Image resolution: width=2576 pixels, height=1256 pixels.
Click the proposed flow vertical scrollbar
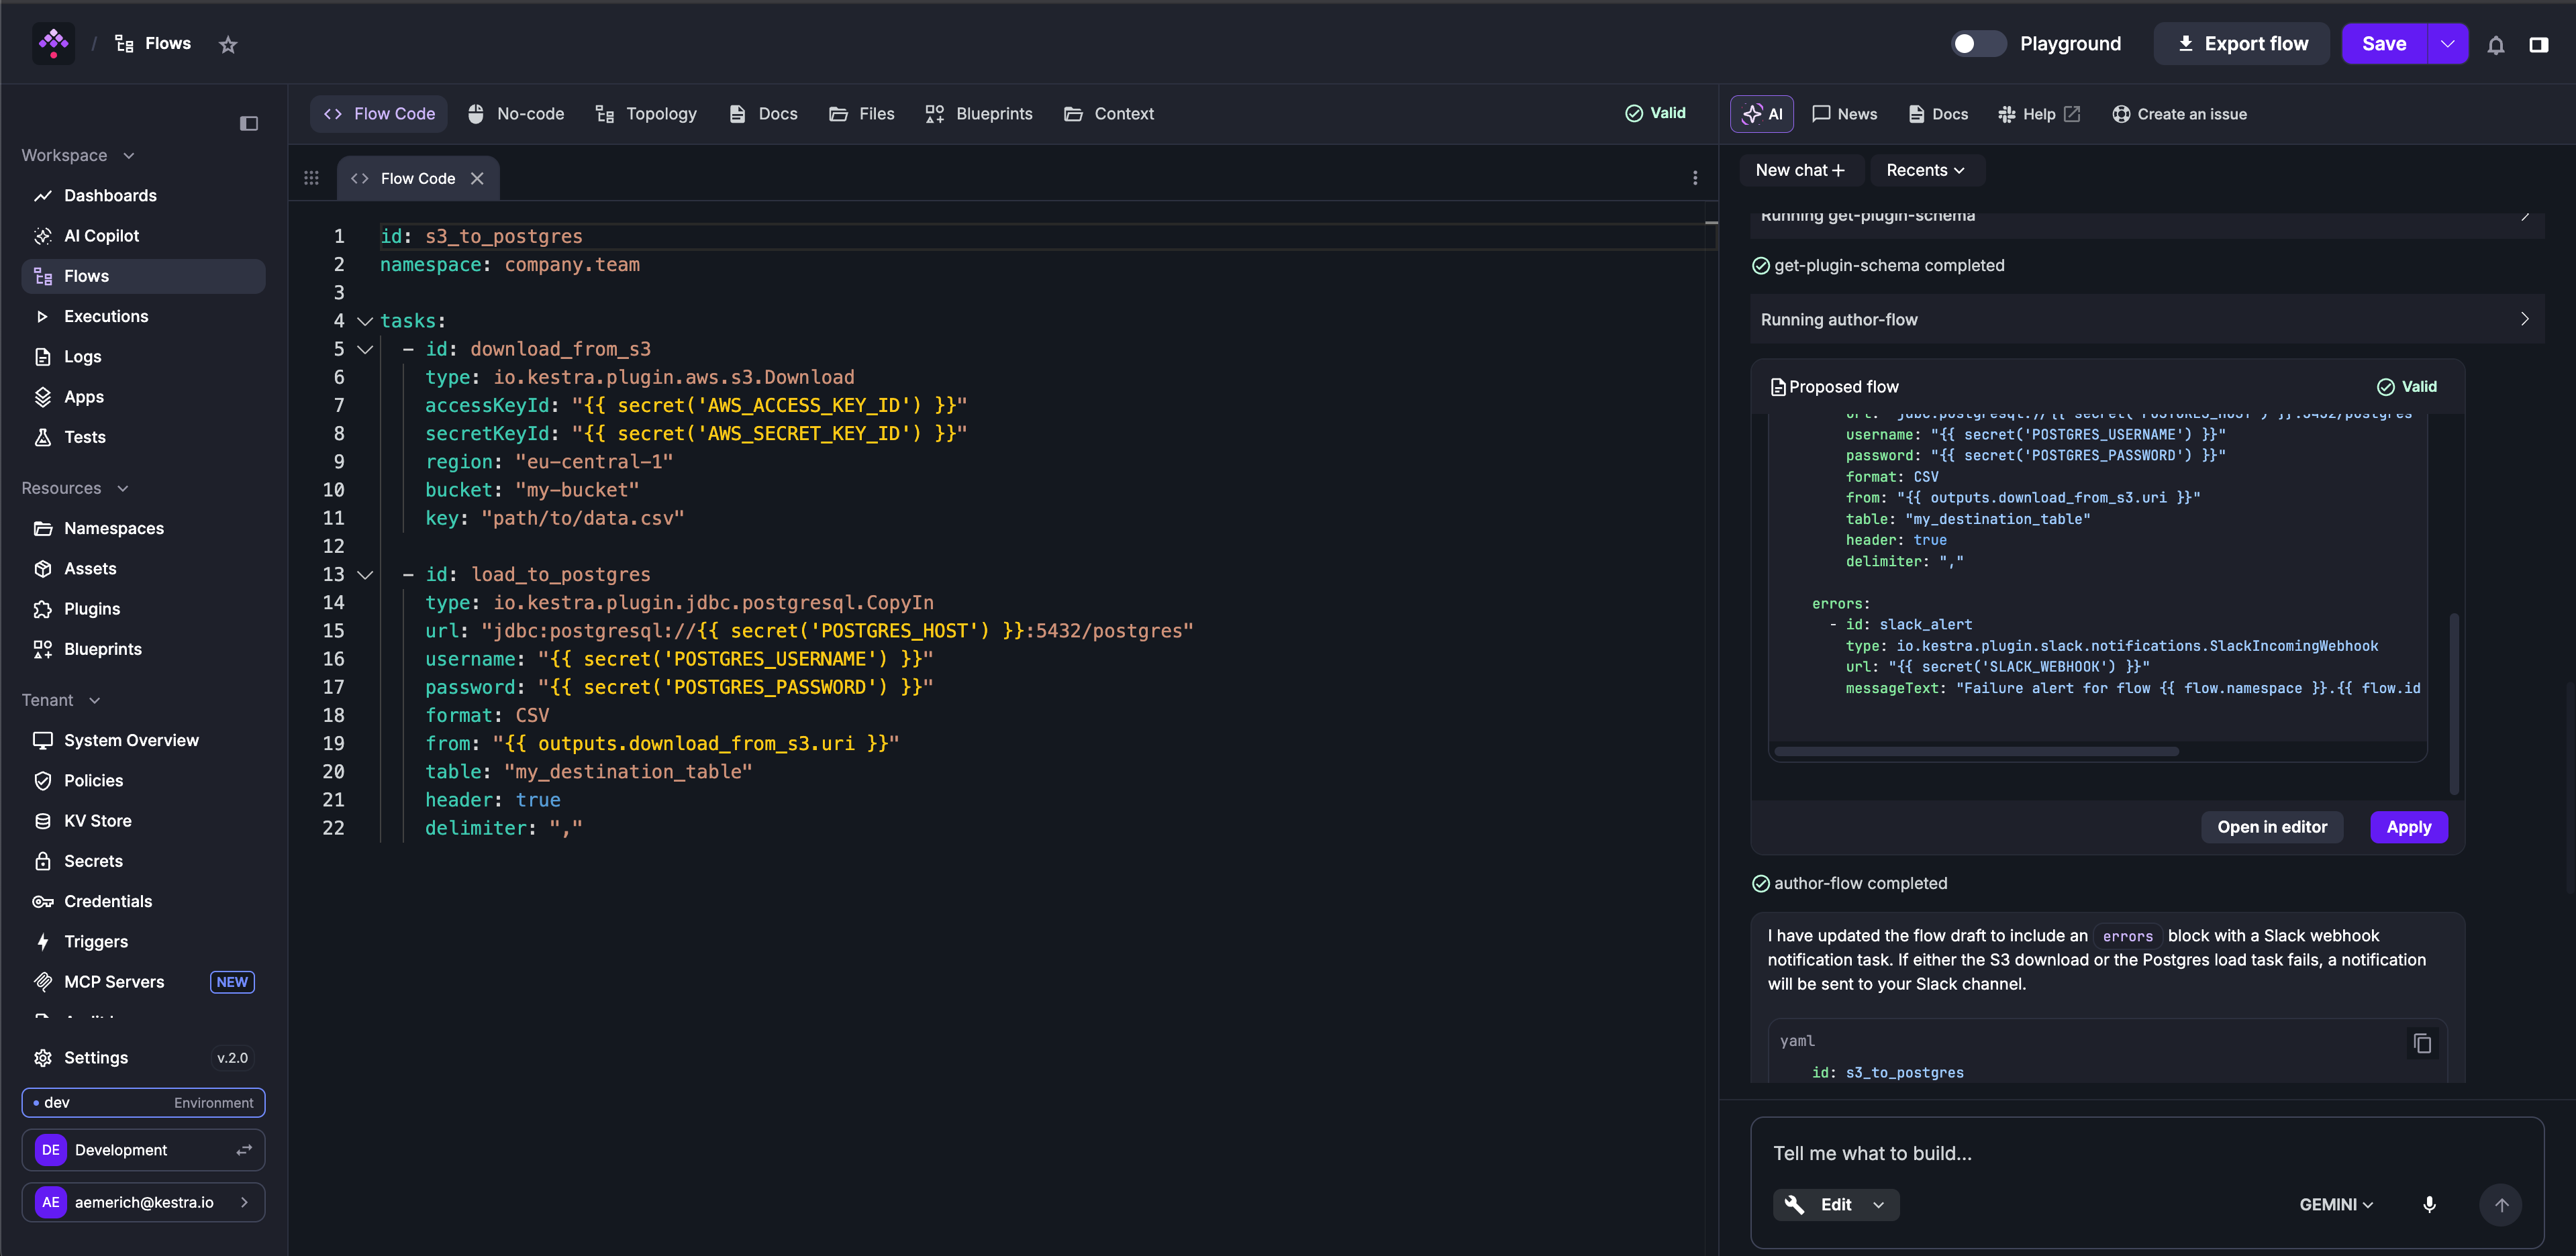click(x=2454, y=704)
